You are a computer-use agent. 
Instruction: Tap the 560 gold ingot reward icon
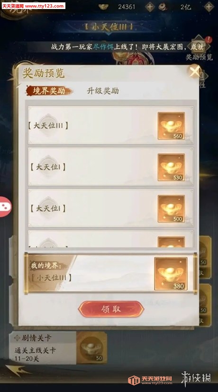point(171,126)
